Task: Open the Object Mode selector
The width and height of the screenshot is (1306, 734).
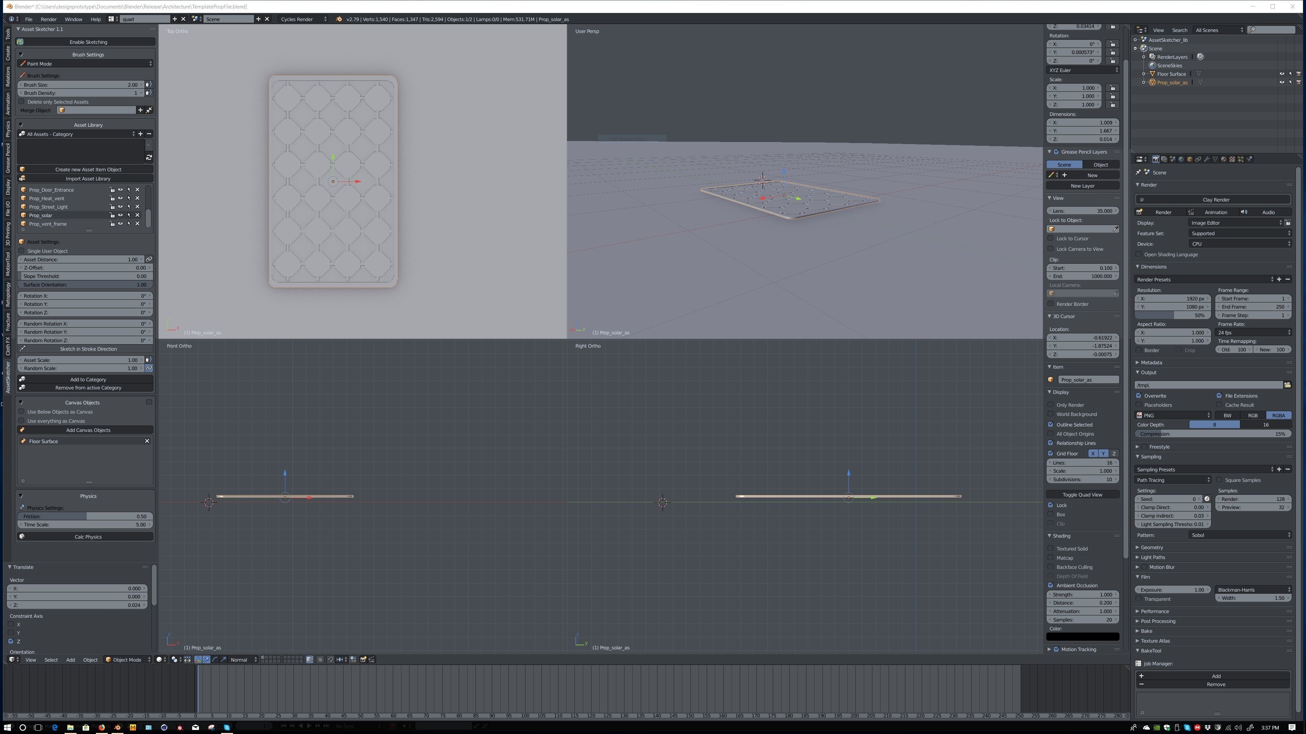Action: pyautogui.click(x=128, y=660)
